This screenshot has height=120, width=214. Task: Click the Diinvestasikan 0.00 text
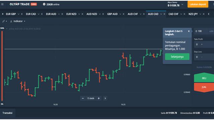point(190,113)
